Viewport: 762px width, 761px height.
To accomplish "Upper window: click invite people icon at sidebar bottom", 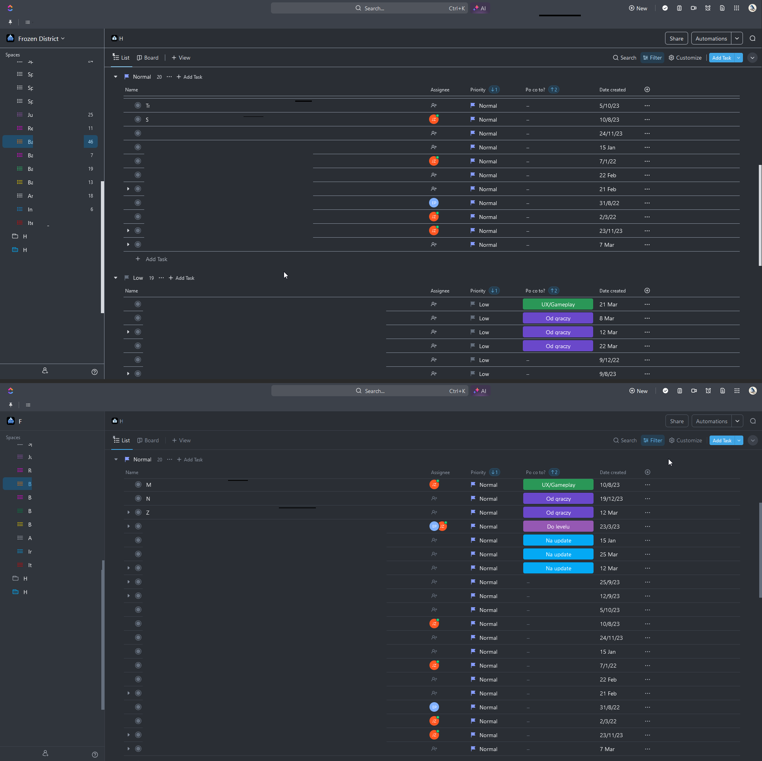I will click(45, 370).
